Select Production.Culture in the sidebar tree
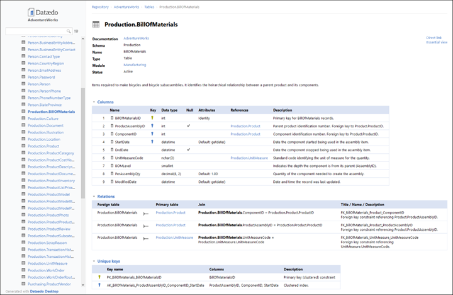The width and height of the screenshot is (453, 295). click(43, 119)
